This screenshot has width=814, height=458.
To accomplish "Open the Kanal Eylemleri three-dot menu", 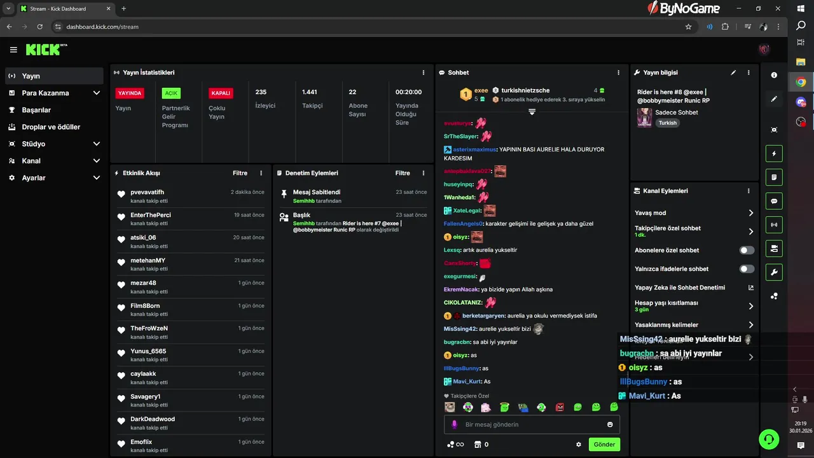I will click(x=748, y=191).
